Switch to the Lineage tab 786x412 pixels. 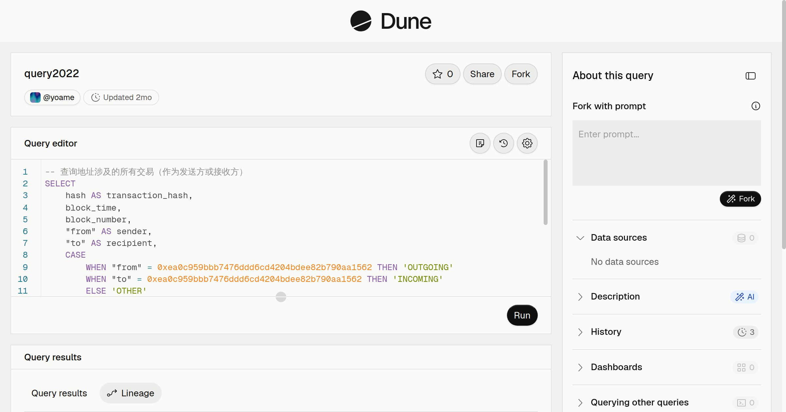click(x=131, y=393)
